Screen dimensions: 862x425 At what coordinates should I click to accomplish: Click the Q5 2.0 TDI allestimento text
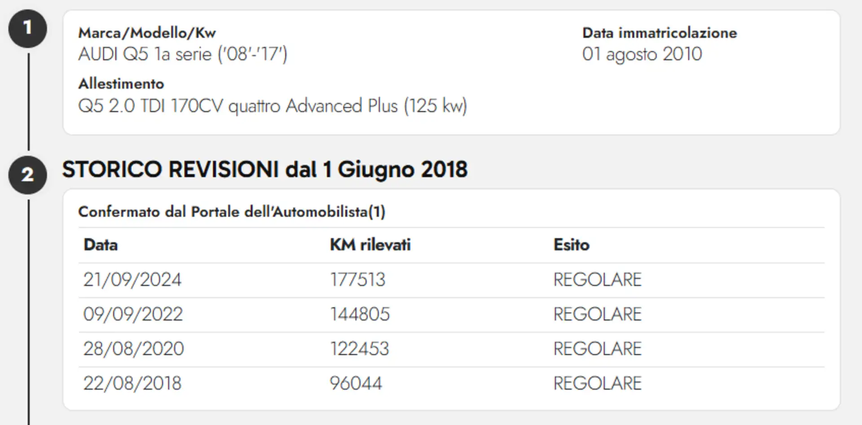click(x=272, y=106)
